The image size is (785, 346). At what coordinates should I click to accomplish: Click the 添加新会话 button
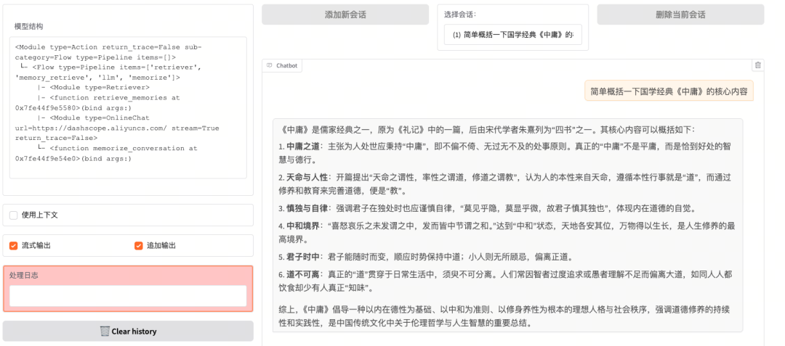pos(345,15)
